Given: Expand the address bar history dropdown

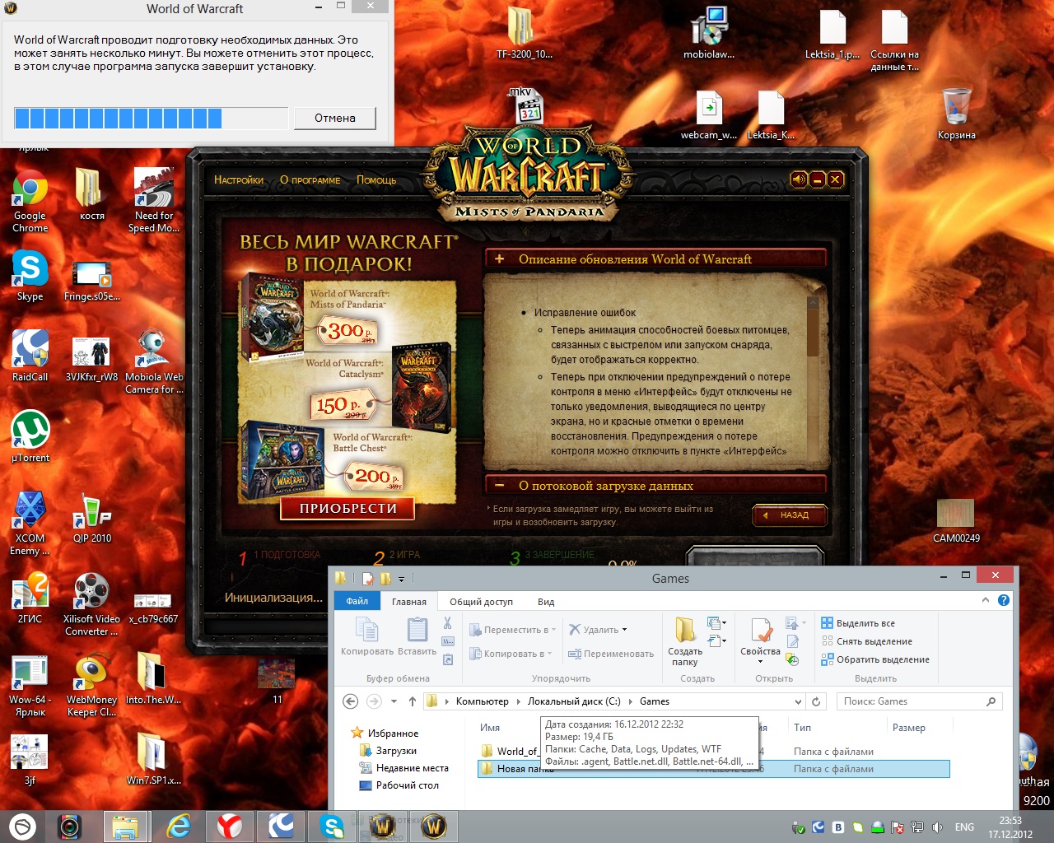Looking at the screenshot, I should point(797,701).
